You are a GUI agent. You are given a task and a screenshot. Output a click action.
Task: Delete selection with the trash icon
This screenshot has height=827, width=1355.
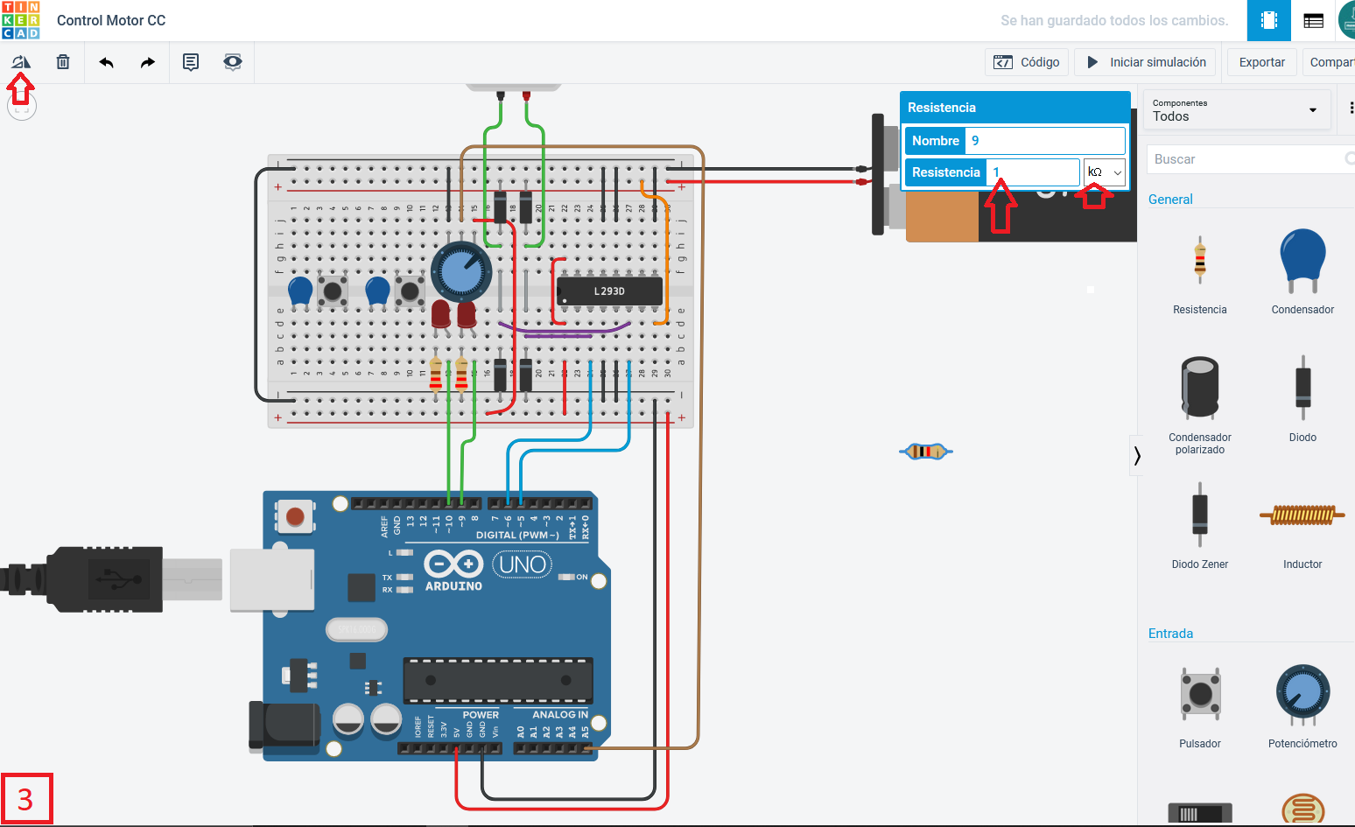tap(63, 62)
